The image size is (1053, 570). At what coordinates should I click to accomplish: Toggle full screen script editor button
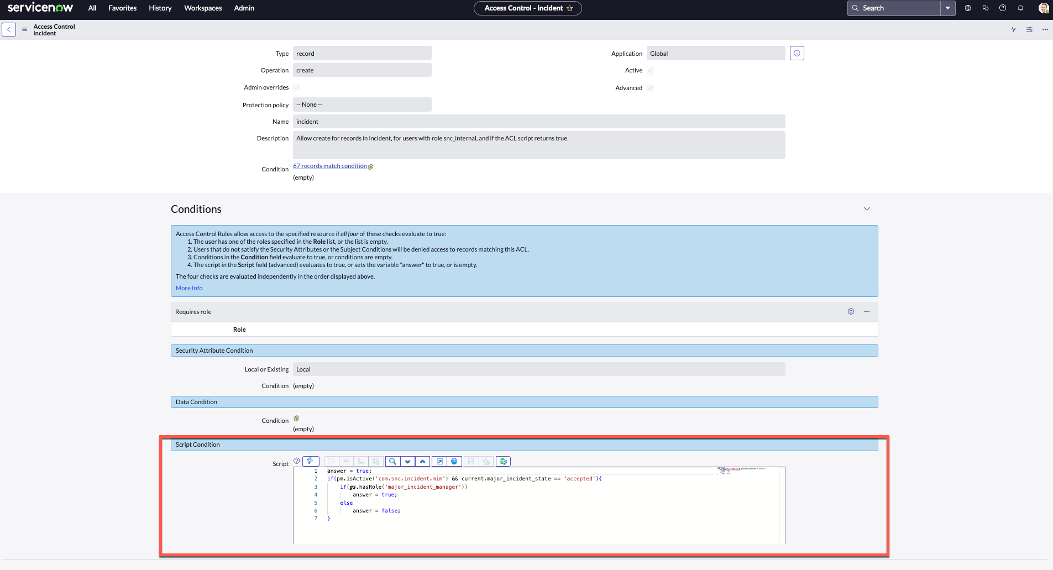(x=439, y=461)
